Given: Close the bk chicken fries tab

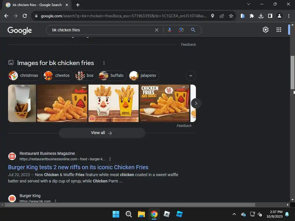Looking at the screenshot, I should 67,5.
